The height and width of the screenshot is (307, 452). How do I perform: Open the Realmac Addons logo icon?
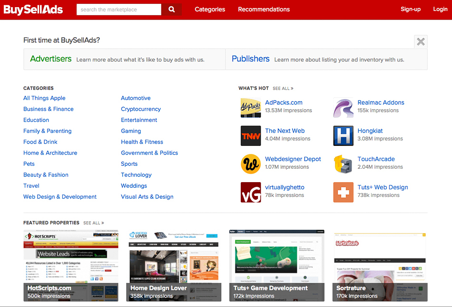pyautogui.click(x=344, y=108)
